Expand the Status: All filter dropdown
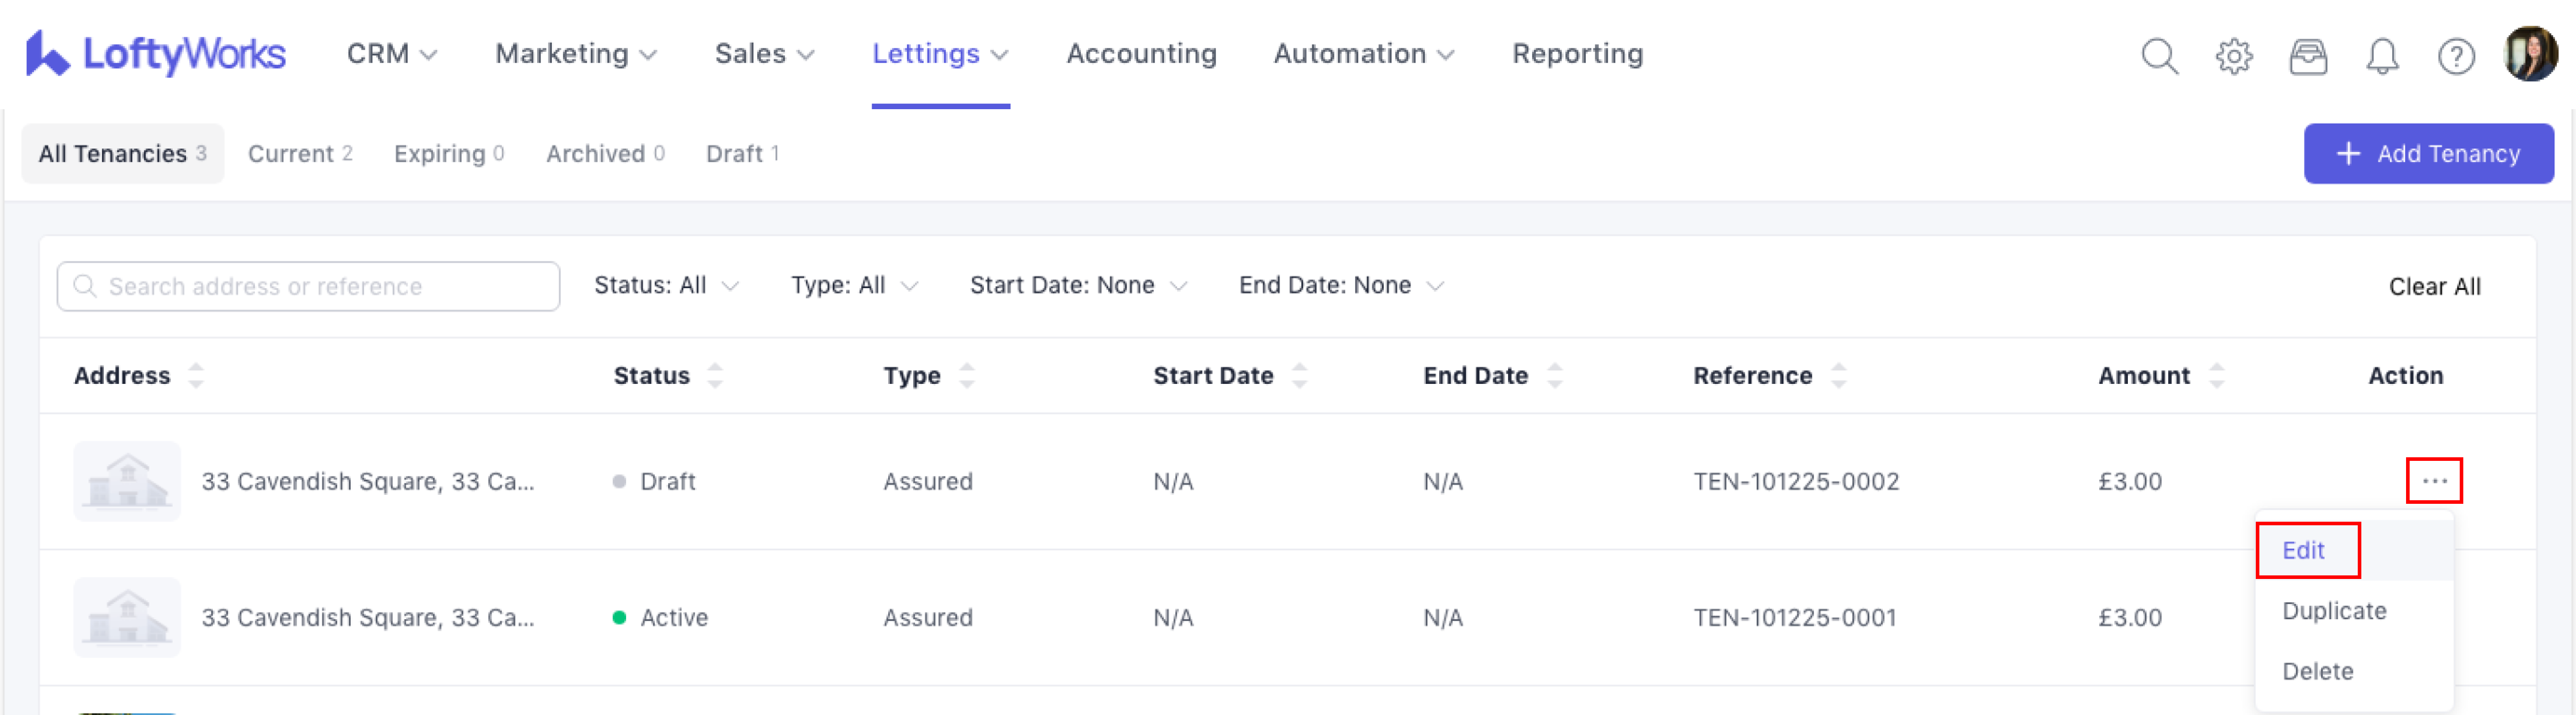The height and width of the screenshot is (715, 2576). tap(666, 286)
